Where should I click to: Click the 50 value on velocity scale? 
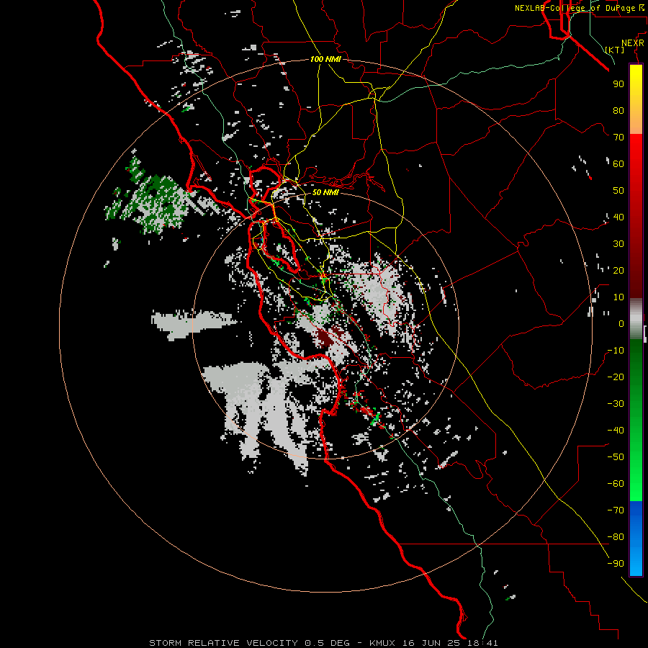618,191
